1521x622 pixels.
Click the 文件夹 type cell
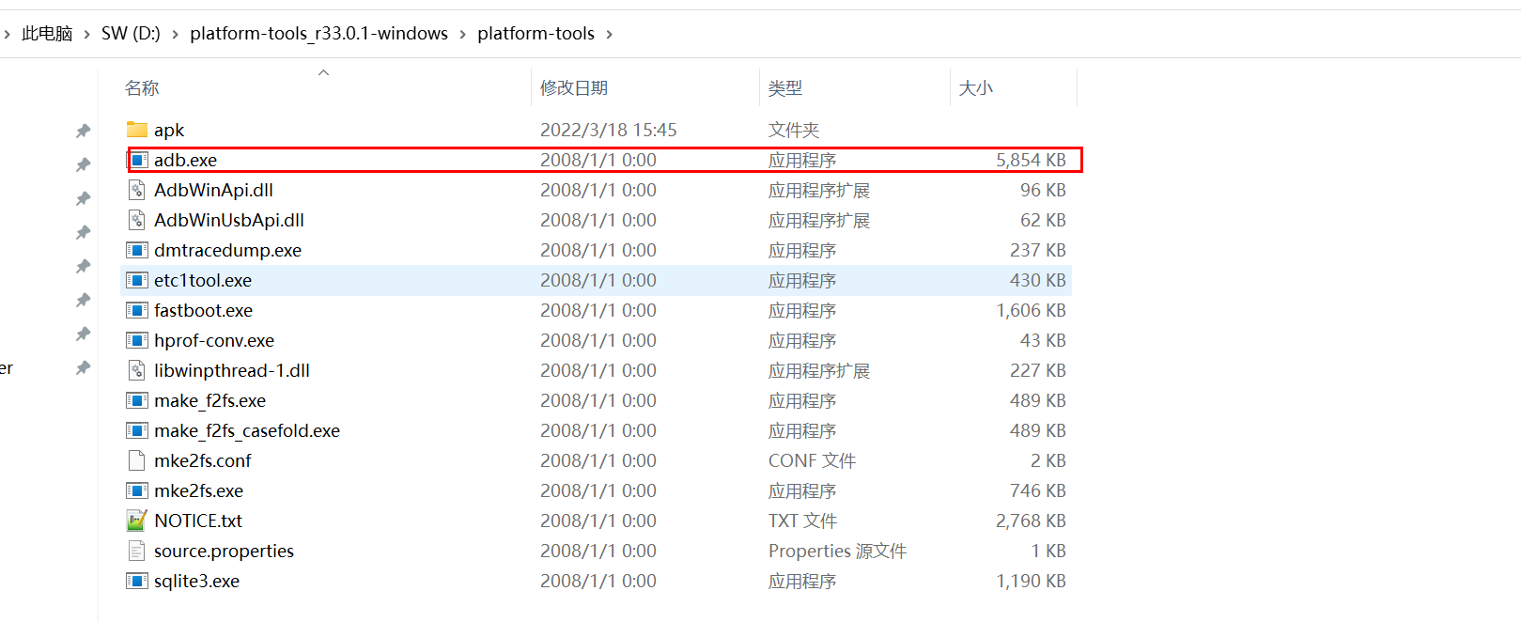coord(794,130)
